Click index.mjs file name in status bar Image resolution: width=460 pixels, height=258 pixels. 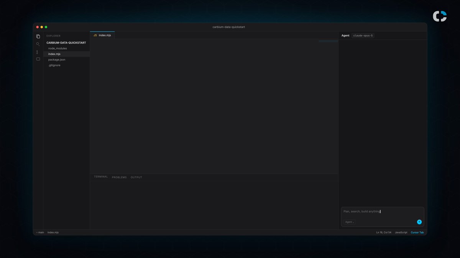[53, 232]
